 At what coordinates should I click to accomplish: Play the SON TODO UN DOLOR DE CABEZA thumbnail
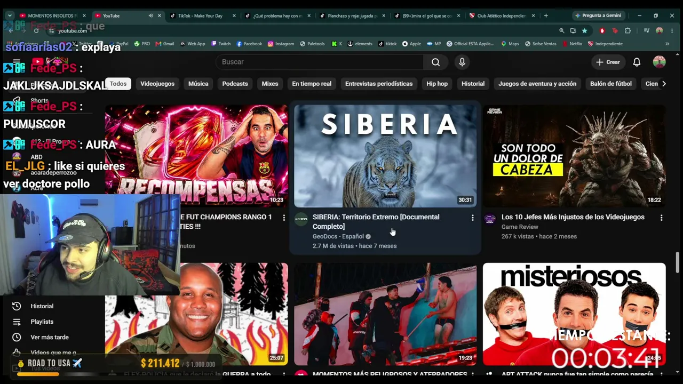click(x=574, y=156)
